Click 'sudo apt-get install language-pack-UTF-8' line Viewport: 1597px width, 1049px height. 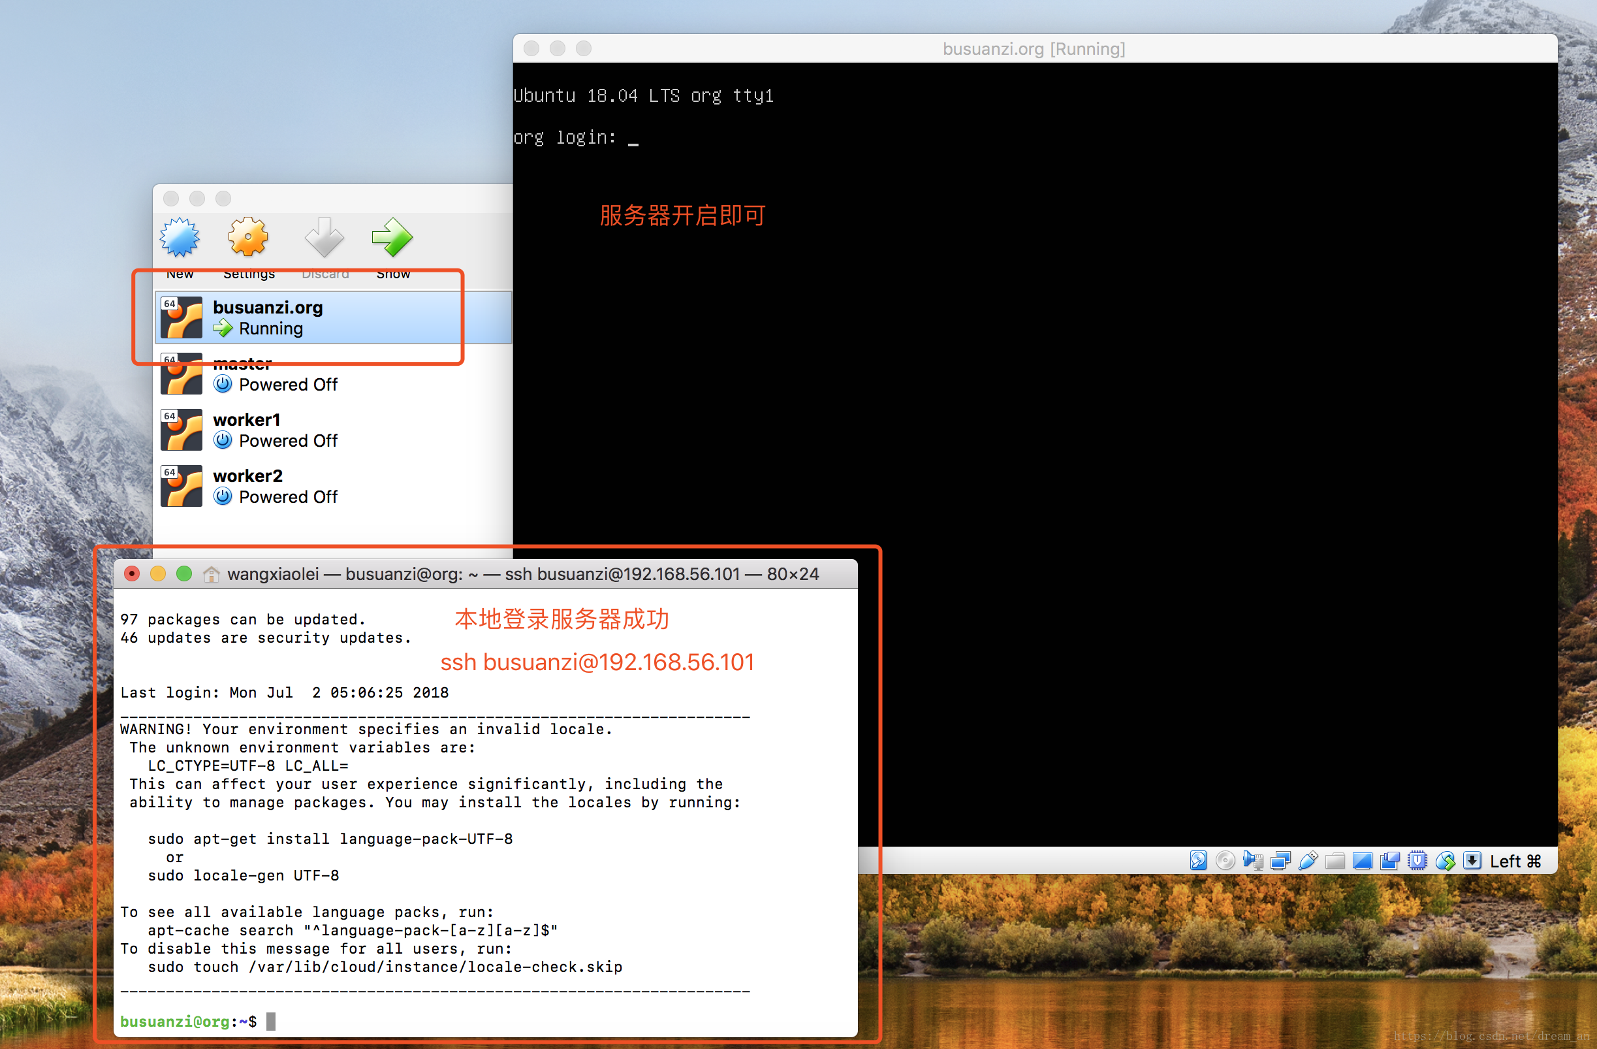[x=330, y=839]
